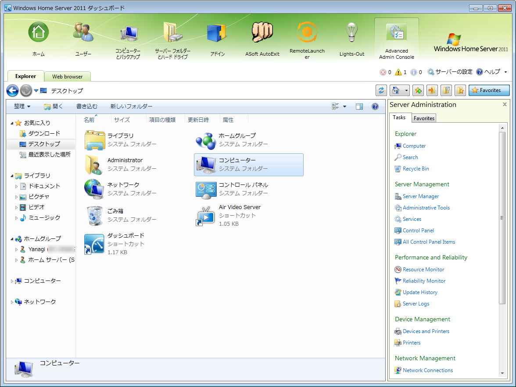This screenshot has height=387, width=516.
Task: Refresh the Explorer file view
Action: (x=381, y=90)
